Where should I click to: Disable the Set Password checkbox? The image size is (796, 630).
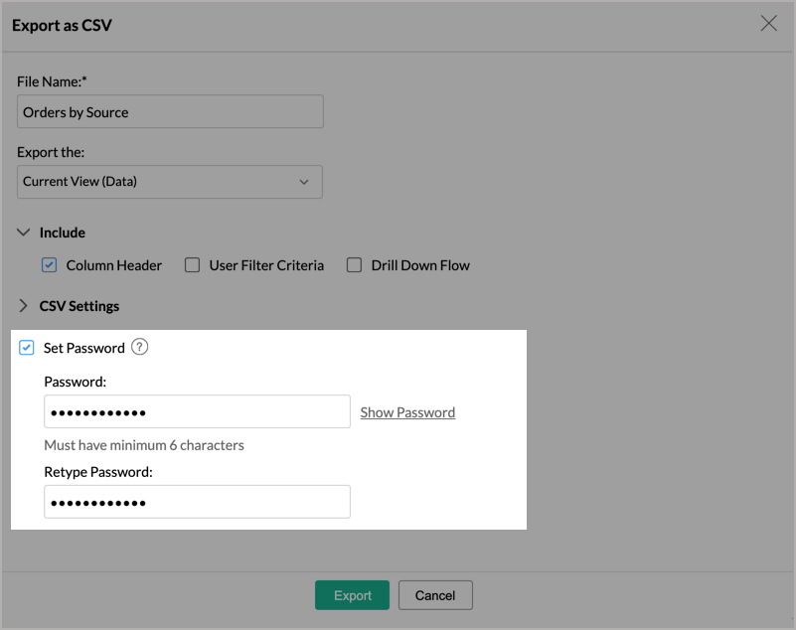[x=27, y=348]
